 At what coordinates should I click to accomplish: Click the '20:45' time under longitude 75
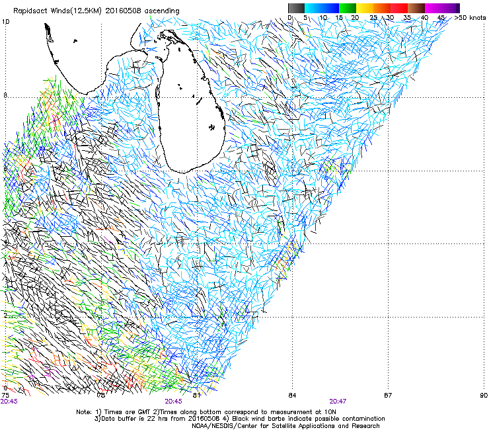point(9,402)
